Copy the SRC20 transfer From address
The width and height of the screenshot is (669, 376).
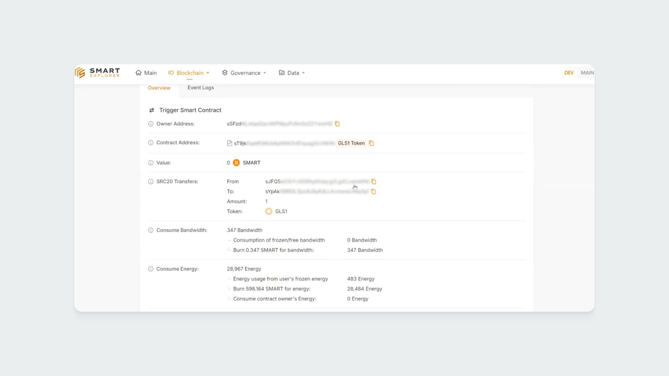[374, 182]
